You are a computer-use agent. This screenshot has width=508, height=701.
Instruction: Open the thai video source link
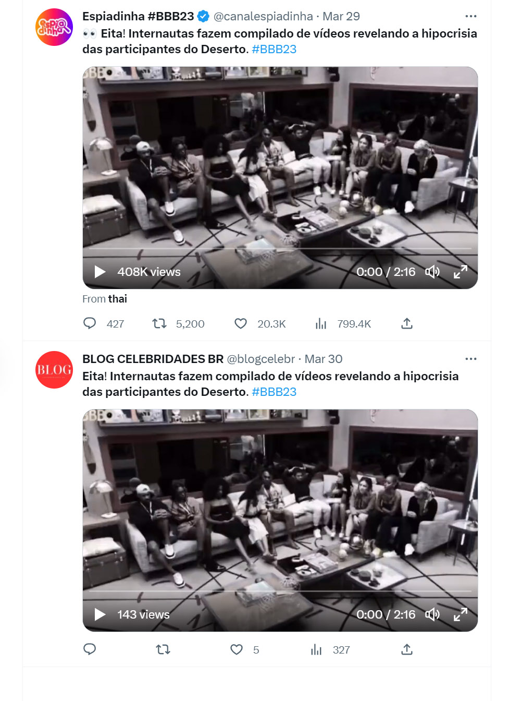[x=118, y=299]
